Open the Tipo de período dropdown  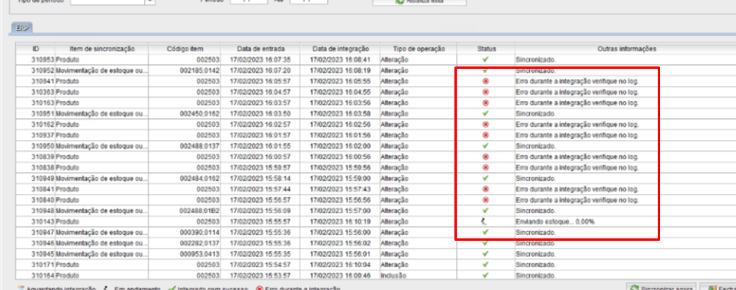point(150,2)
